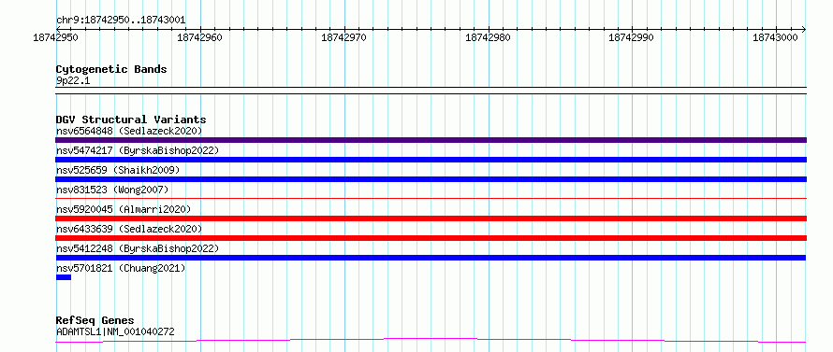Open the DGV Structural Variants track title
The height and width of the screenshot is (352, 833).
[131, 120]
